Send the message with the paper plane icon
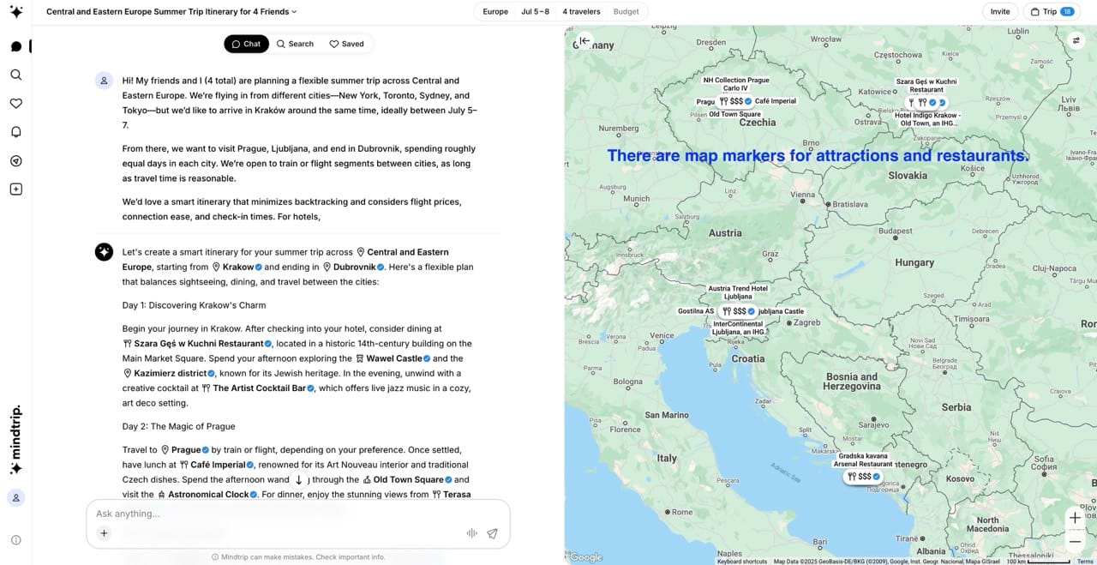Screen dimensions: 1097x565 coord(492,532)
